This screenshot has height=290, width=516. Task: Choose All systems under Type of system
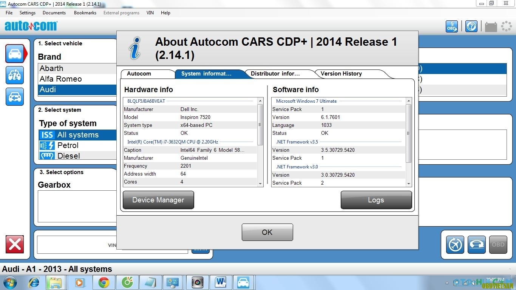tap(77, 135)
